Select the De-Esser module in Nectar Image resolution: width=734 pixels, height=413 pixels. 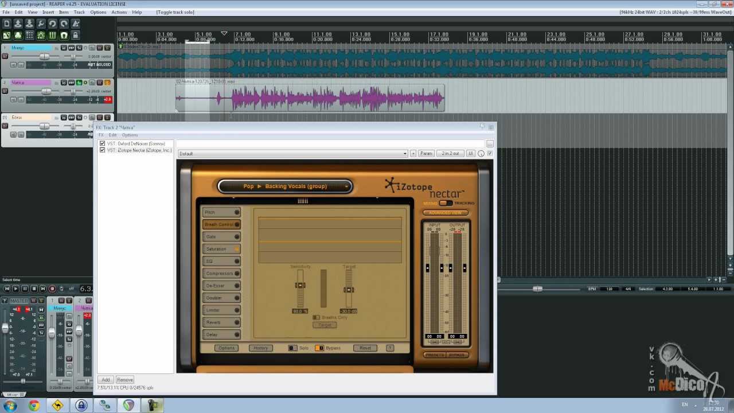[x=221, y=286]
